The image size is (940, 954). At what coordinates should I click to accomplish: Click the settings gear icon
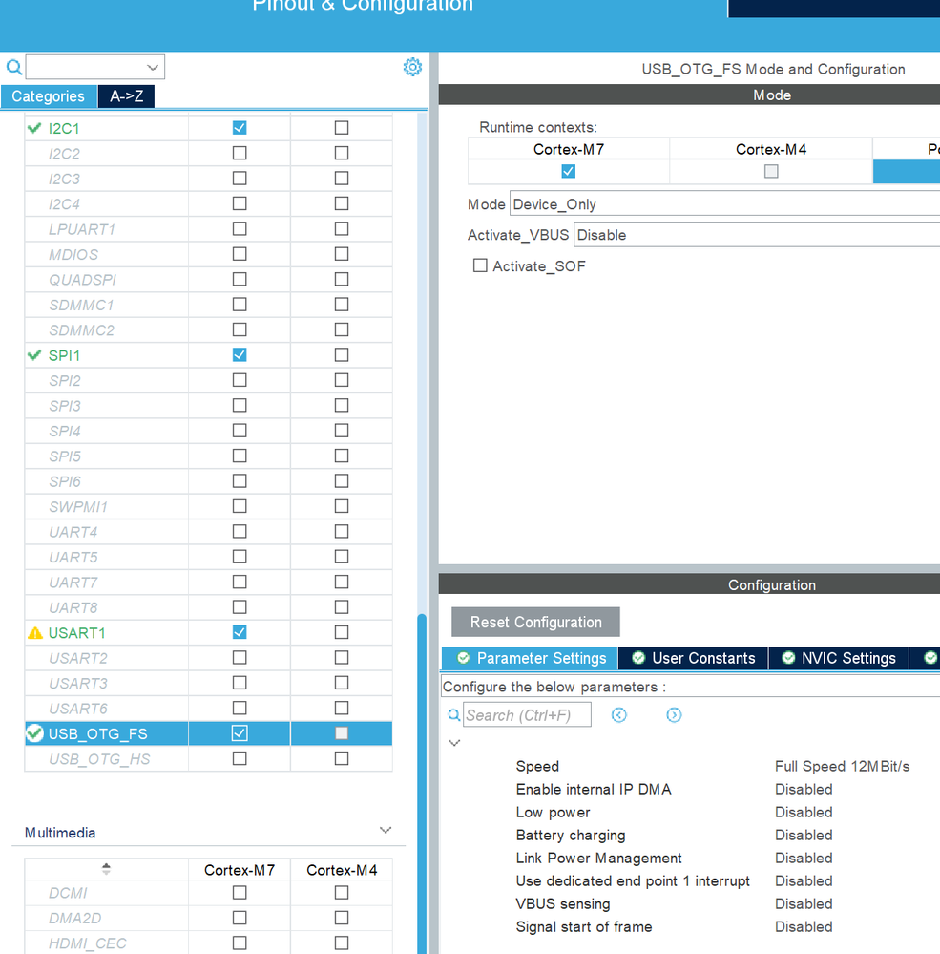click(412, 67)
